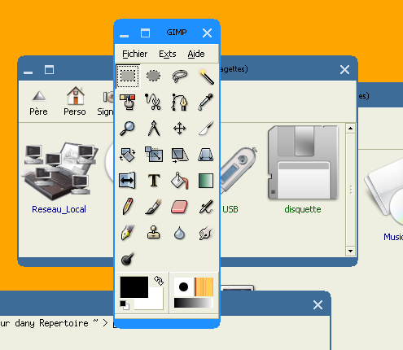Click the black foreground color swatch
403x350 pixels.
click(134, 287)
